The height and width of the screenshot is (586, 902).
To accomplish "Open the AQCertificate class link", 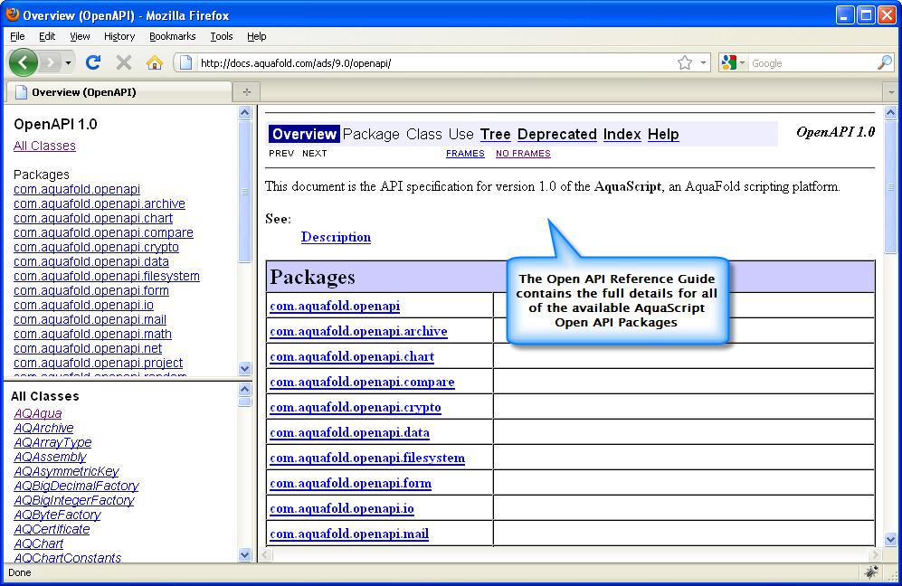I will [x=52, y=529].
